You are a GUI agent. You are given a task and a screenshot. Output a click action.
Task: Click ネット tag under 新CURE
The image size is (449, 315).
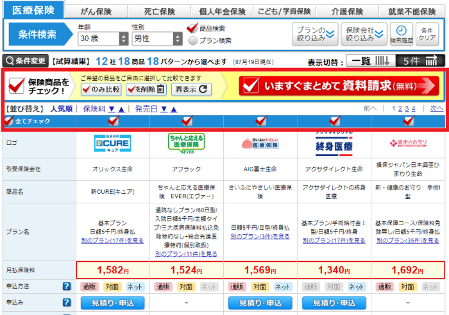(x=135, y=287)
